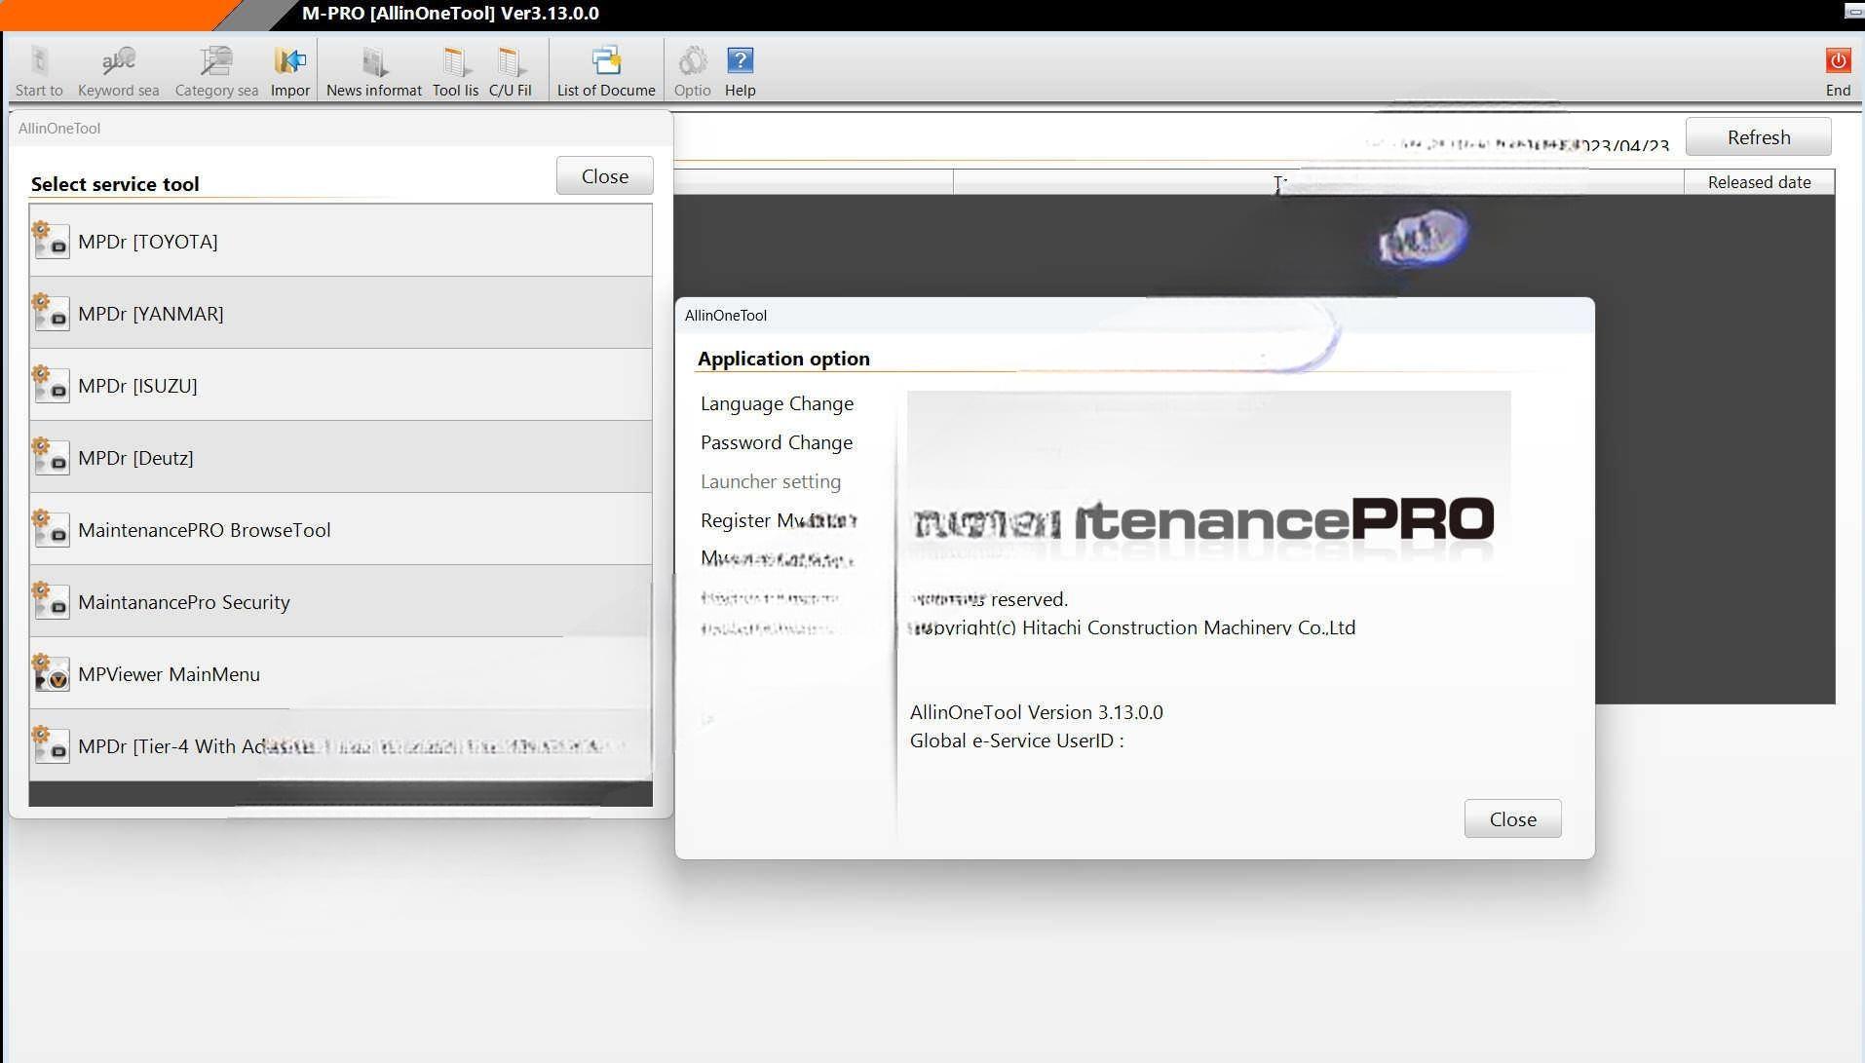Select the MPDr [Deutz] label
Image resolution: width=1865 pixels, height=1063 pixels.
pyautogui.click(x=135, y=458)
